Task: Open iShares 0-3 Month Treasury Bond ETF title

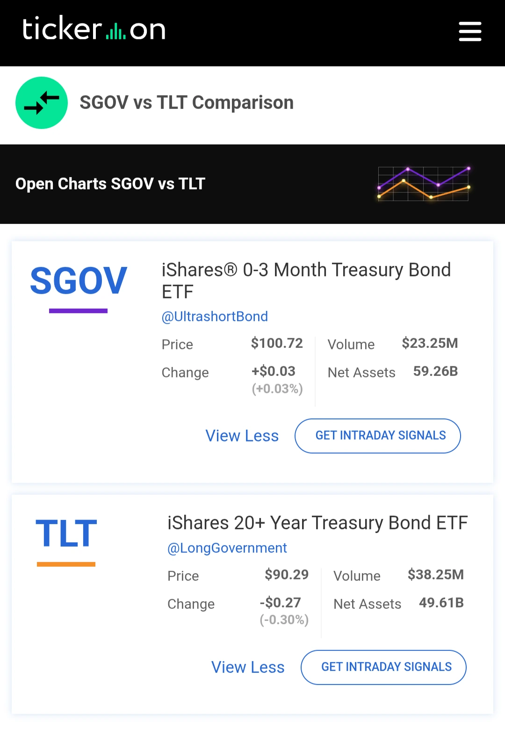Action: (306, 281)
